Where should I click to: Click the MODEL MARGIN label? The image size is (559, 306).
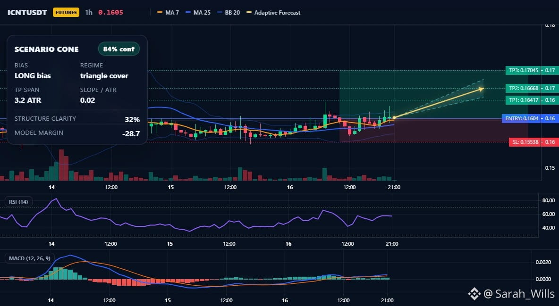[39, 133]
